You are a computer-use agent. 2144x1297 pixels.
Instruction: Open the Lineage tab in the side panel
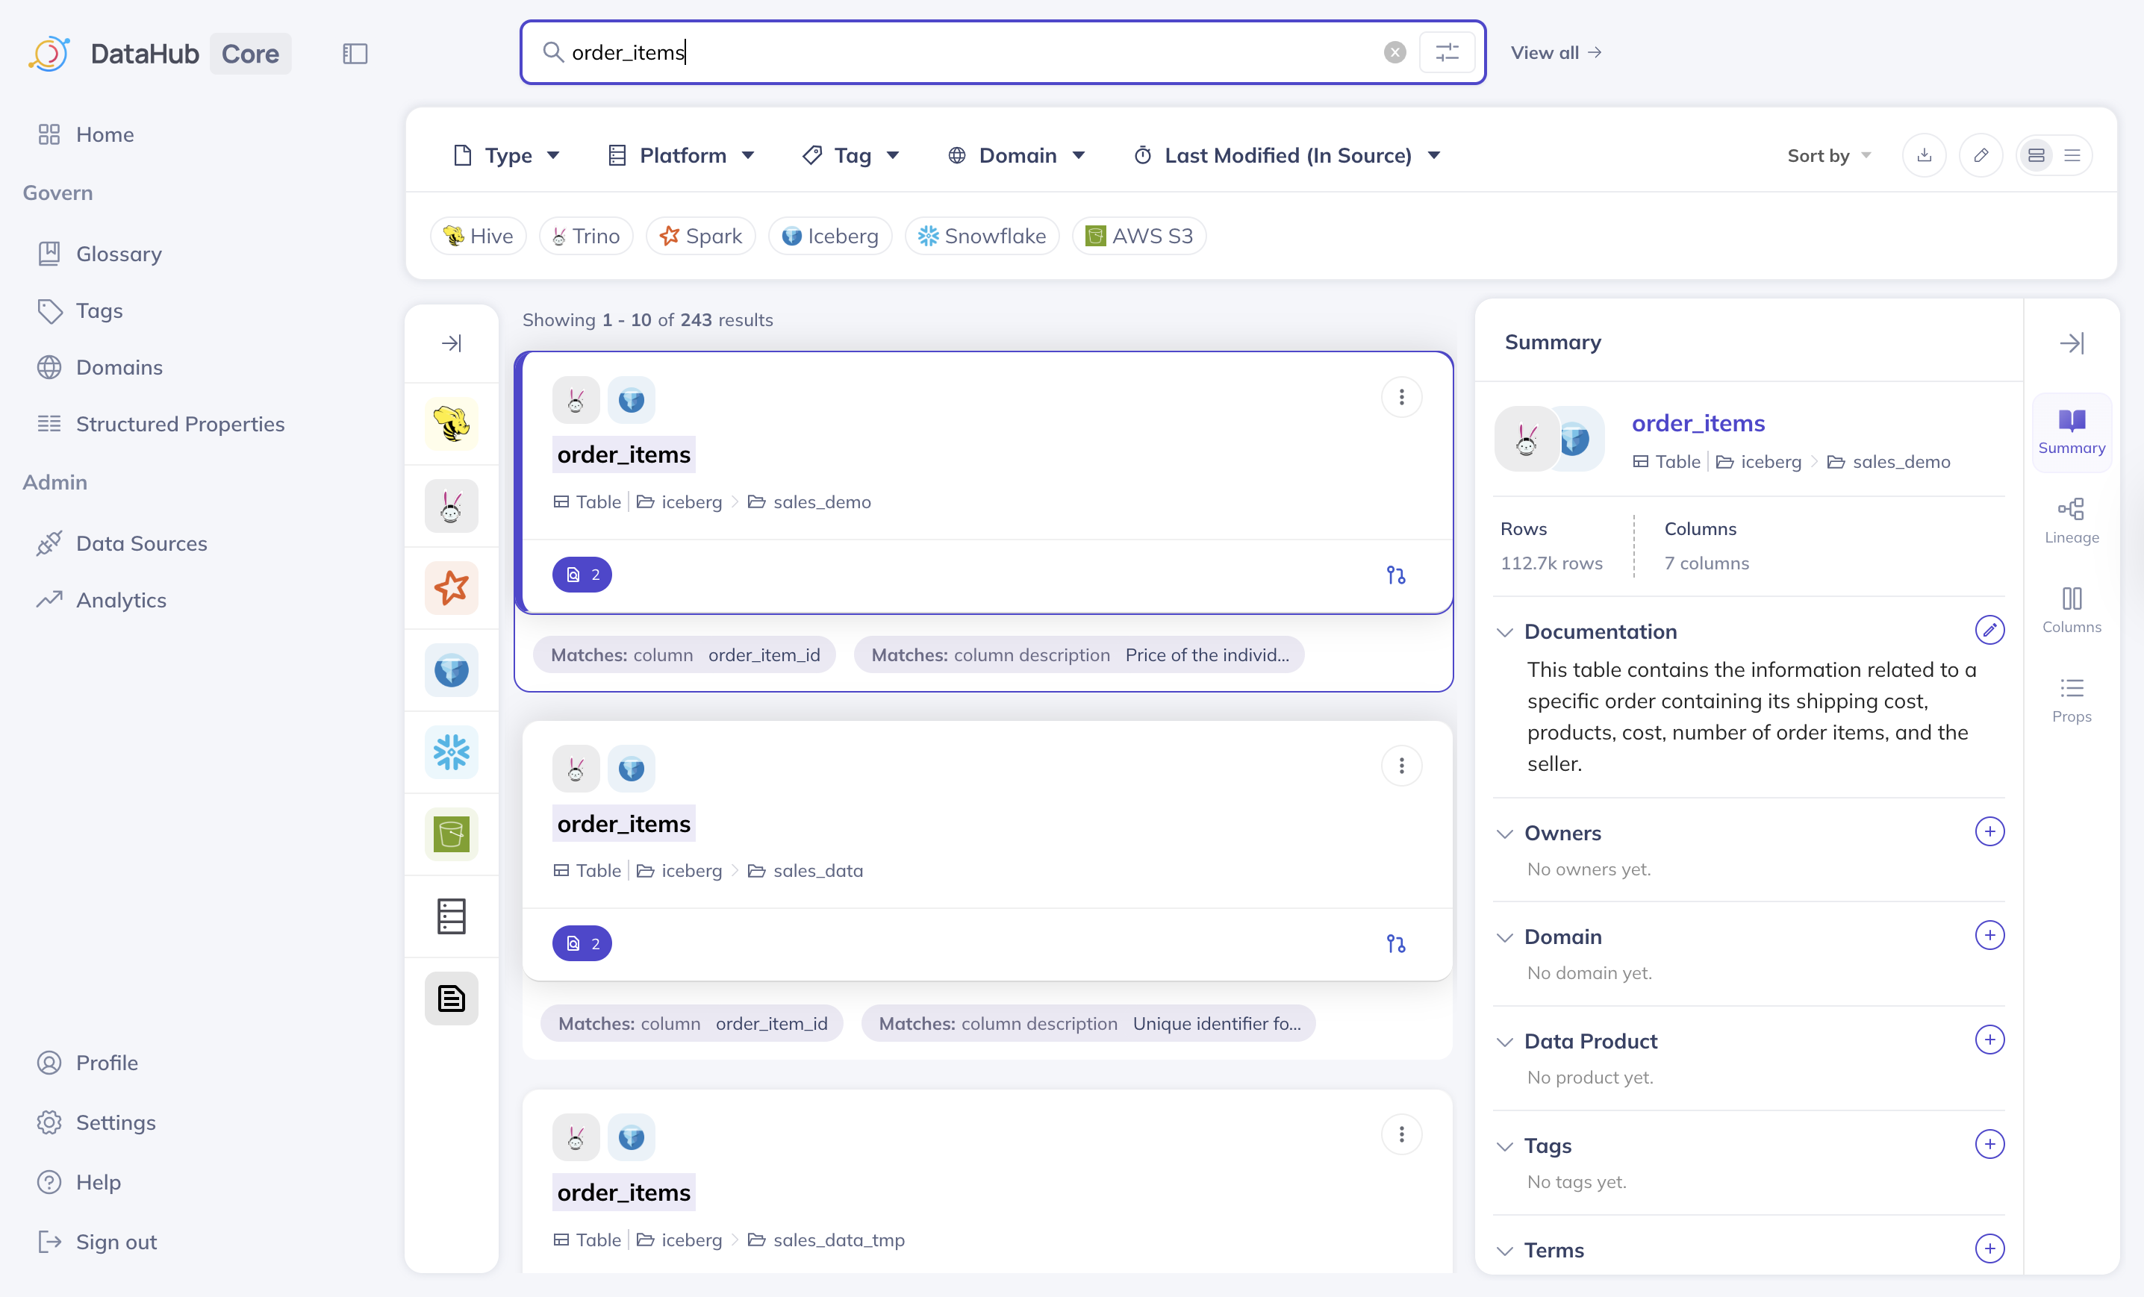[2071, 520]
